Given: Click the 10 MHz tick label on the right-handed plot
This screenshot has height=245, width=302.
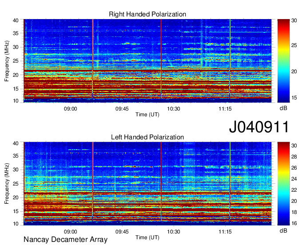Looking at the screenshot, I should pos(16,101).
